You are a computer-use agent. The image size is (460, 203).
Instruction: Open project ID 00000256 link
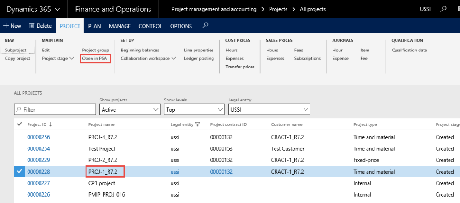39,137
